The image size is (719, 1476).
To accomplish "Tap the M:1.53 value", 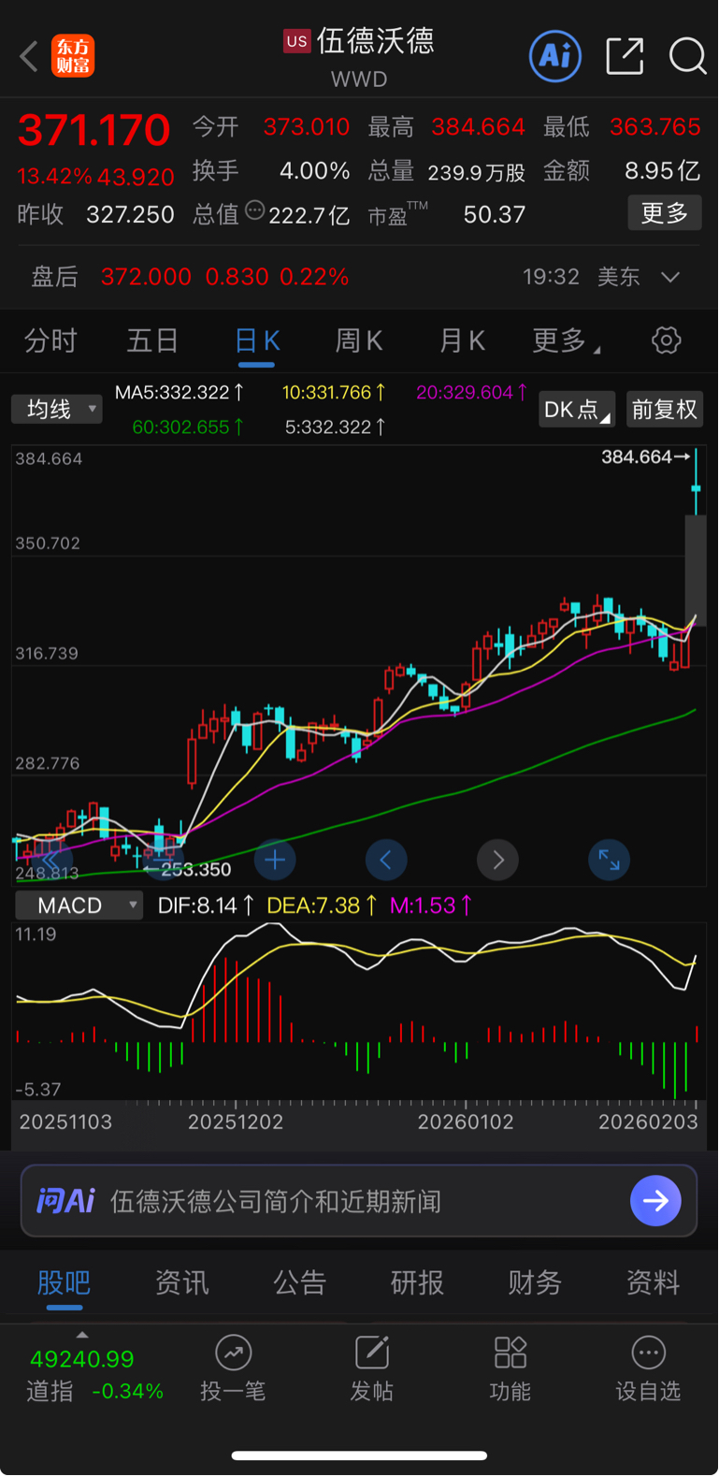I will pos(432,905).
